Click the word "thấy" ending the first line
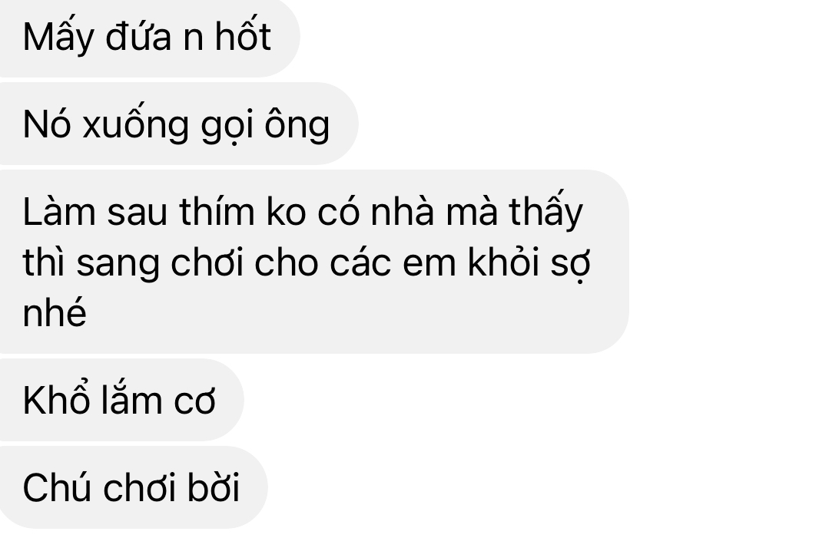This screenshot has height=538, width=819. pos(545,212)
